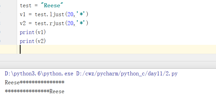Click the "Reese" string literal in code
Screen dimensions: 216x104
pyautogui.click(x=52, y=5)
